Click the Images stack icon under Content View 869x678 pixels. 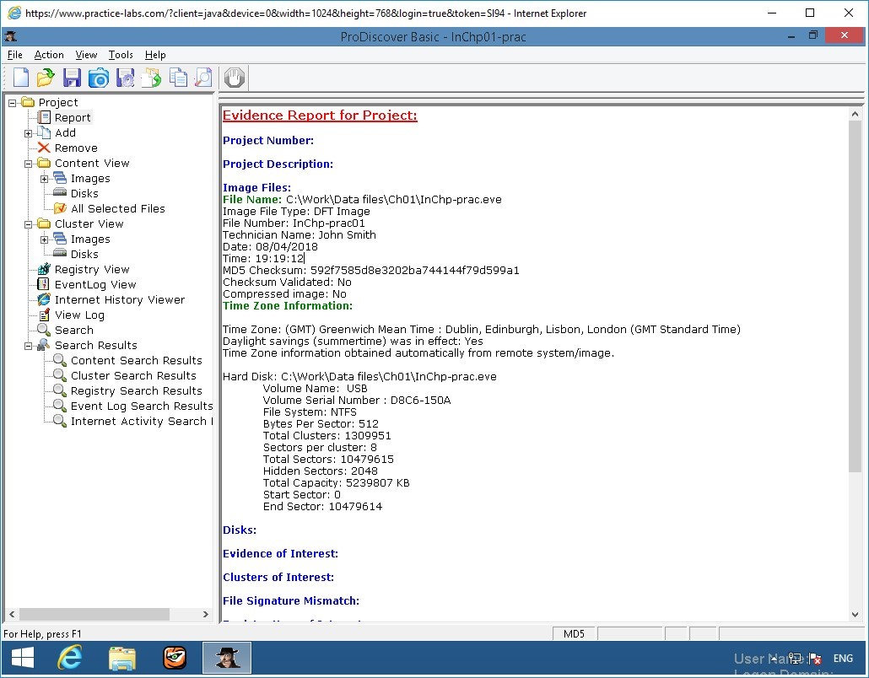[60, 179]
